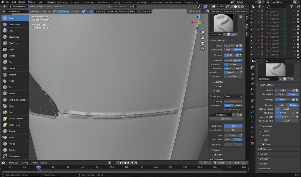Set Direction to Add in sidebar
Viewport: 301px width, 177px height.
pyautogui.click(x=228, y=60)
